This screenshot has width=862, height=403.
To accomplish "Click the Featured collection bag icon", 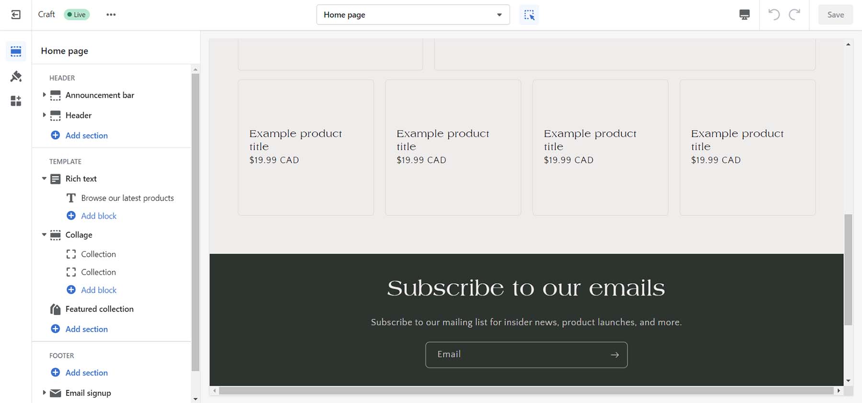I will pyautogui.click(x=56, y=309).
